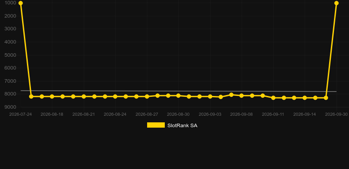
Task: Click the data point above 2026-08-30
Action: pyautogui.click(x=178, y=96)
